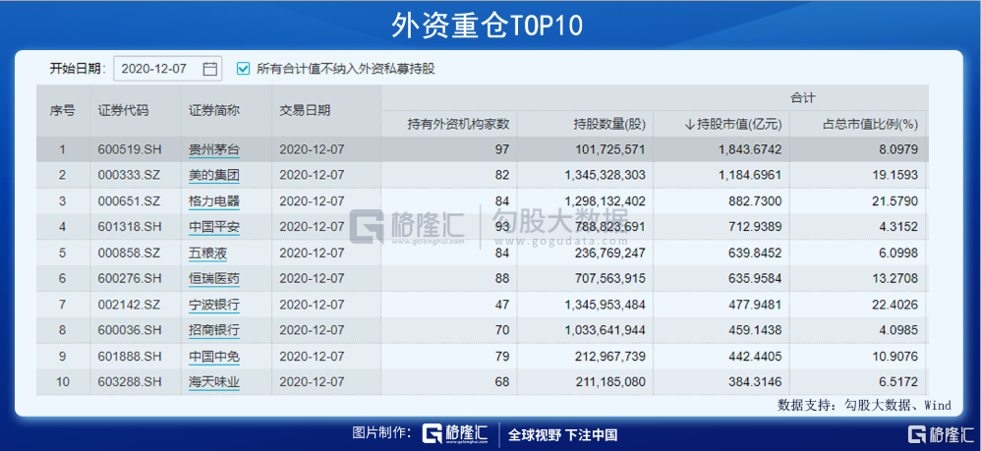The width and height of the screenshot is (981, 451).
Task: Click the Gelonghui logo in footer center
Action: [x=455, y=434]
